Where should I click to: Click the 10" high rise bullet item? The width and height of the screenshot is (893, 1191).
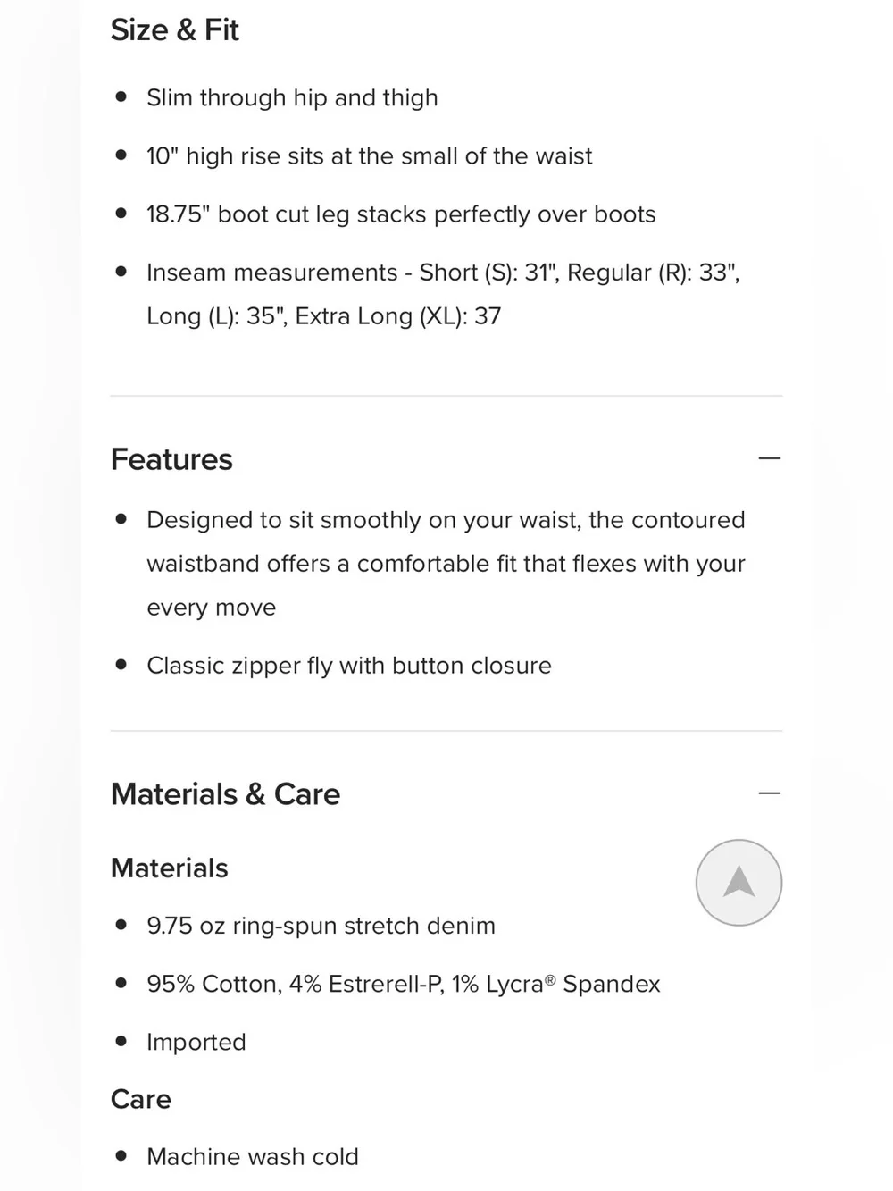(x=369, y=156)
